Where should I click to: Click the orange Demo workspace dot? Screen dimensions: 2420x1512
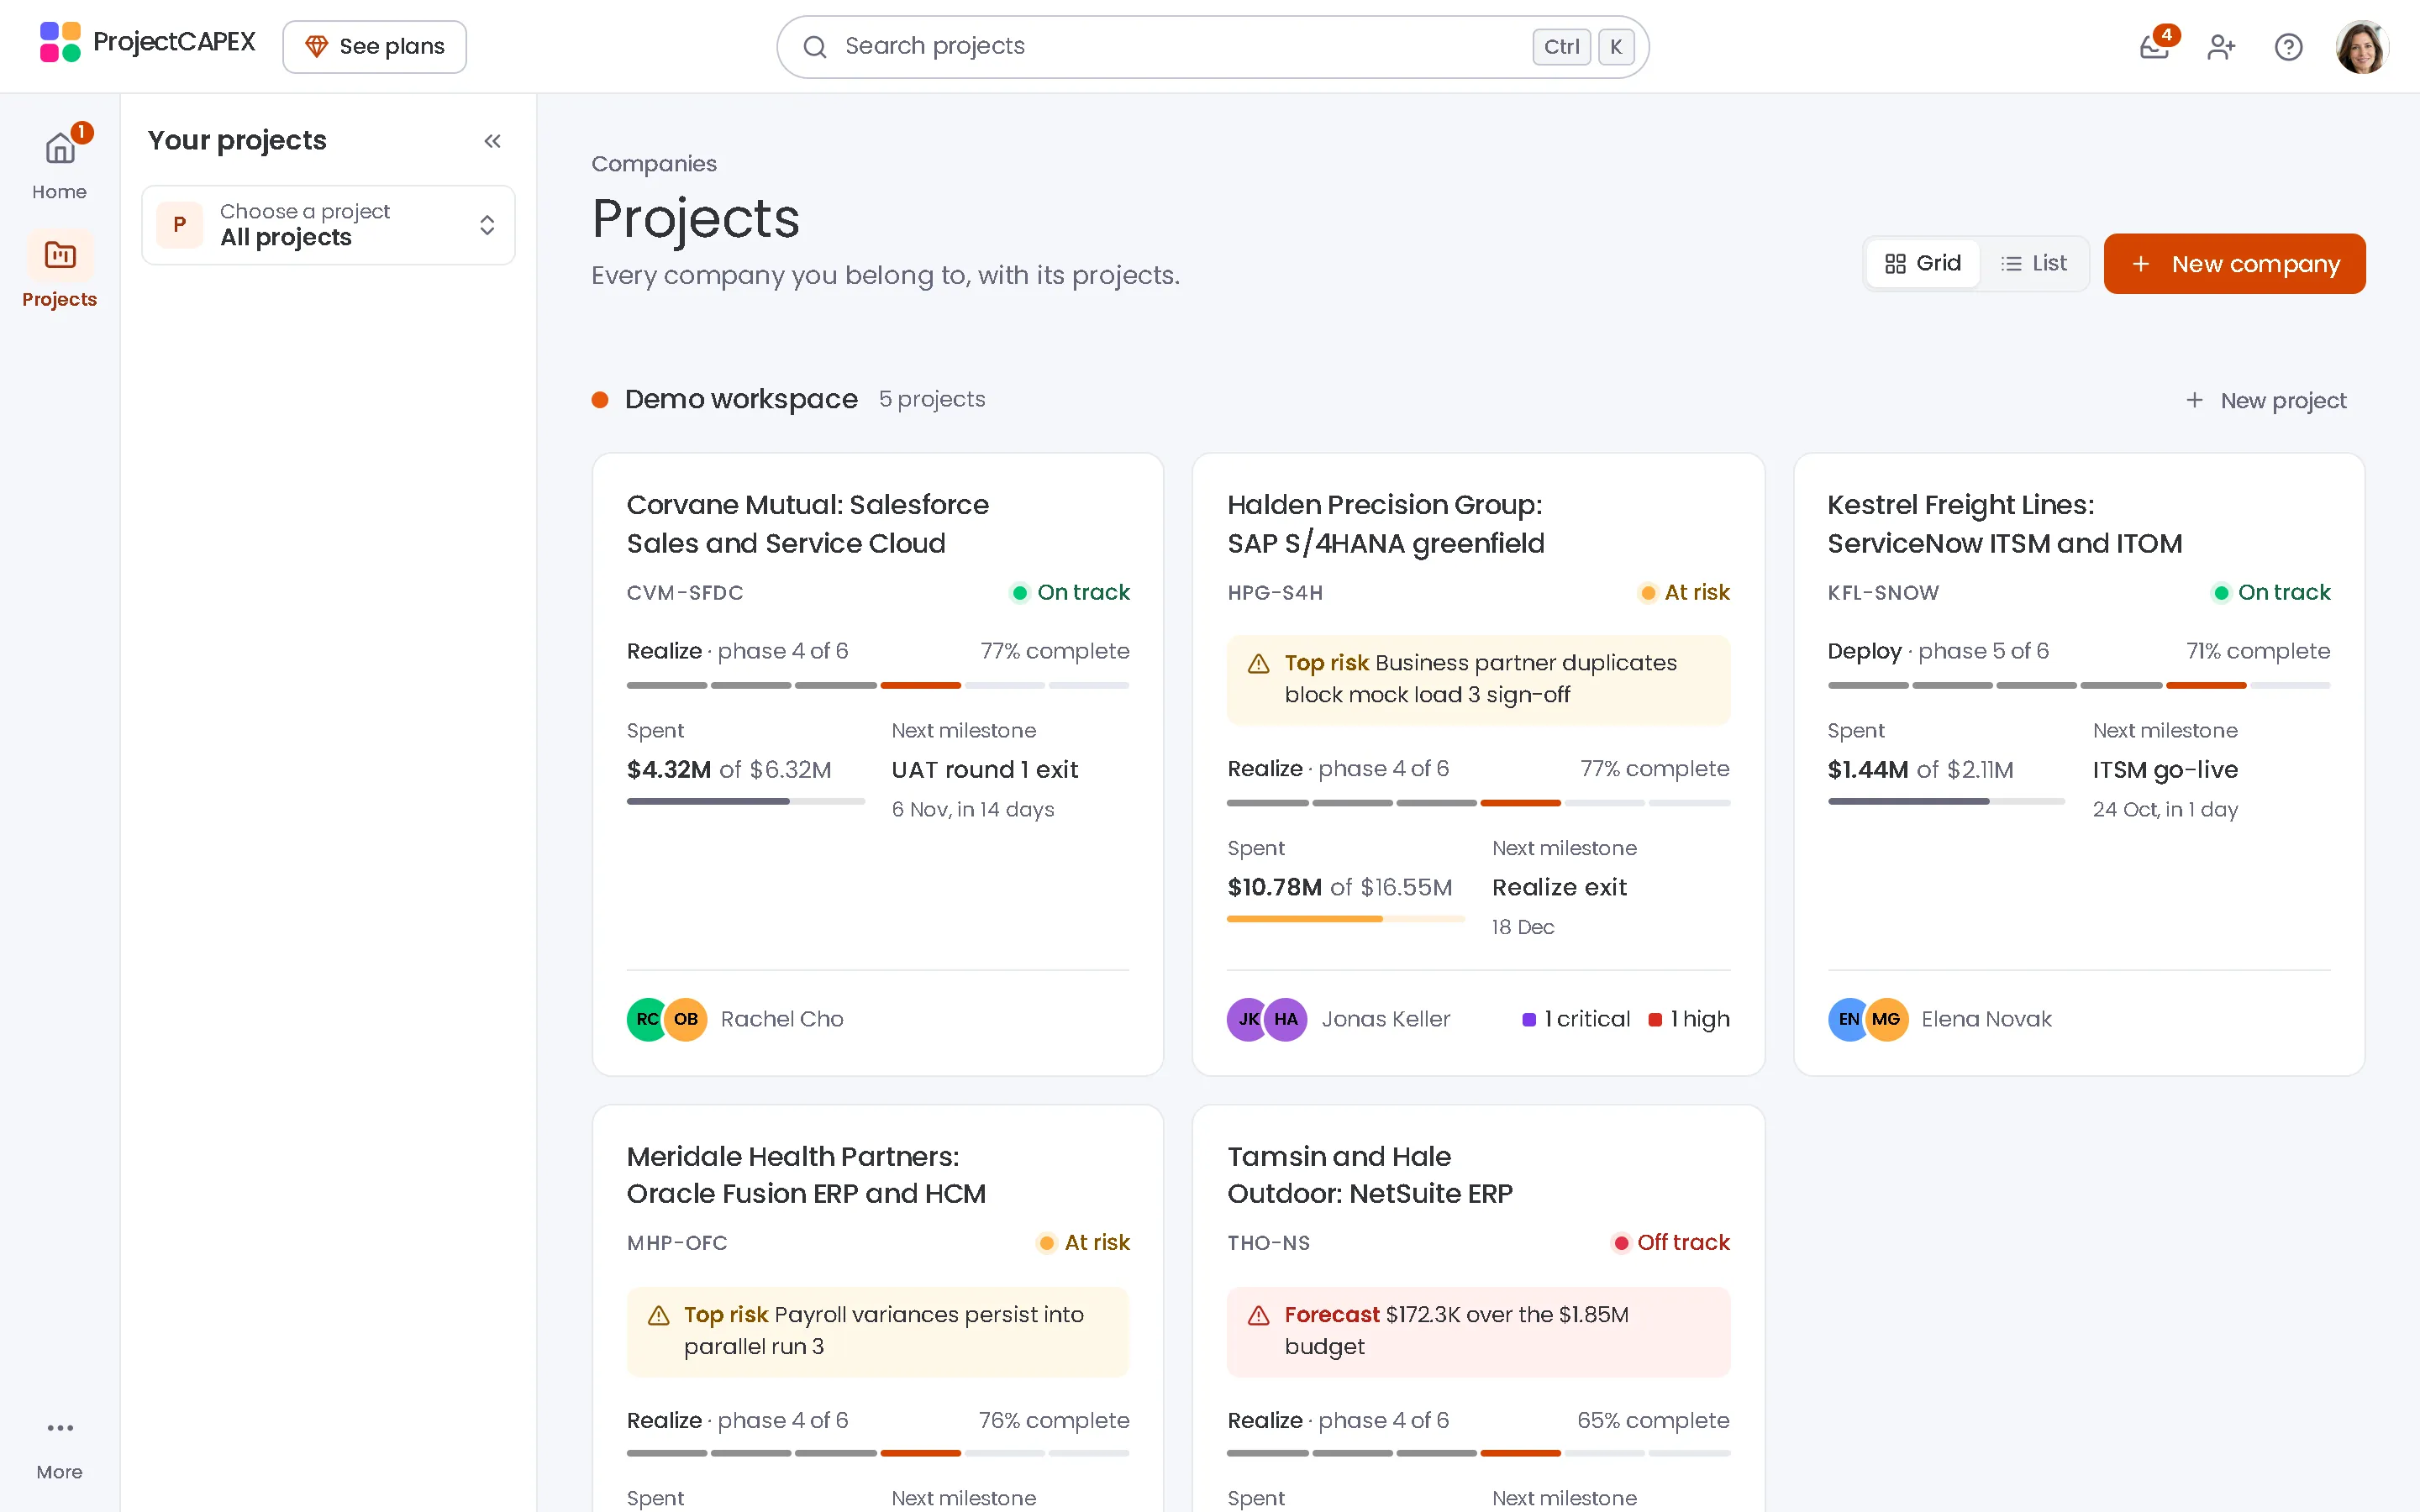coord(600,400)
